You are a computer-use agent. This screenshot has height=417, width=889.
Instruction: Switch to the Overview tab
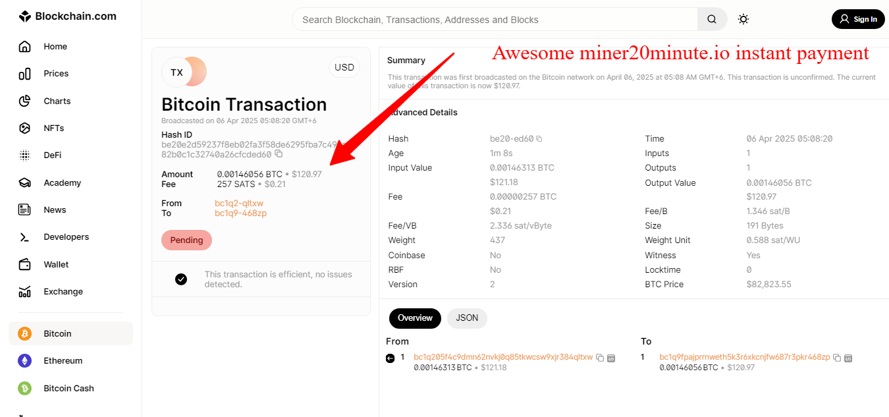(415, 318)
